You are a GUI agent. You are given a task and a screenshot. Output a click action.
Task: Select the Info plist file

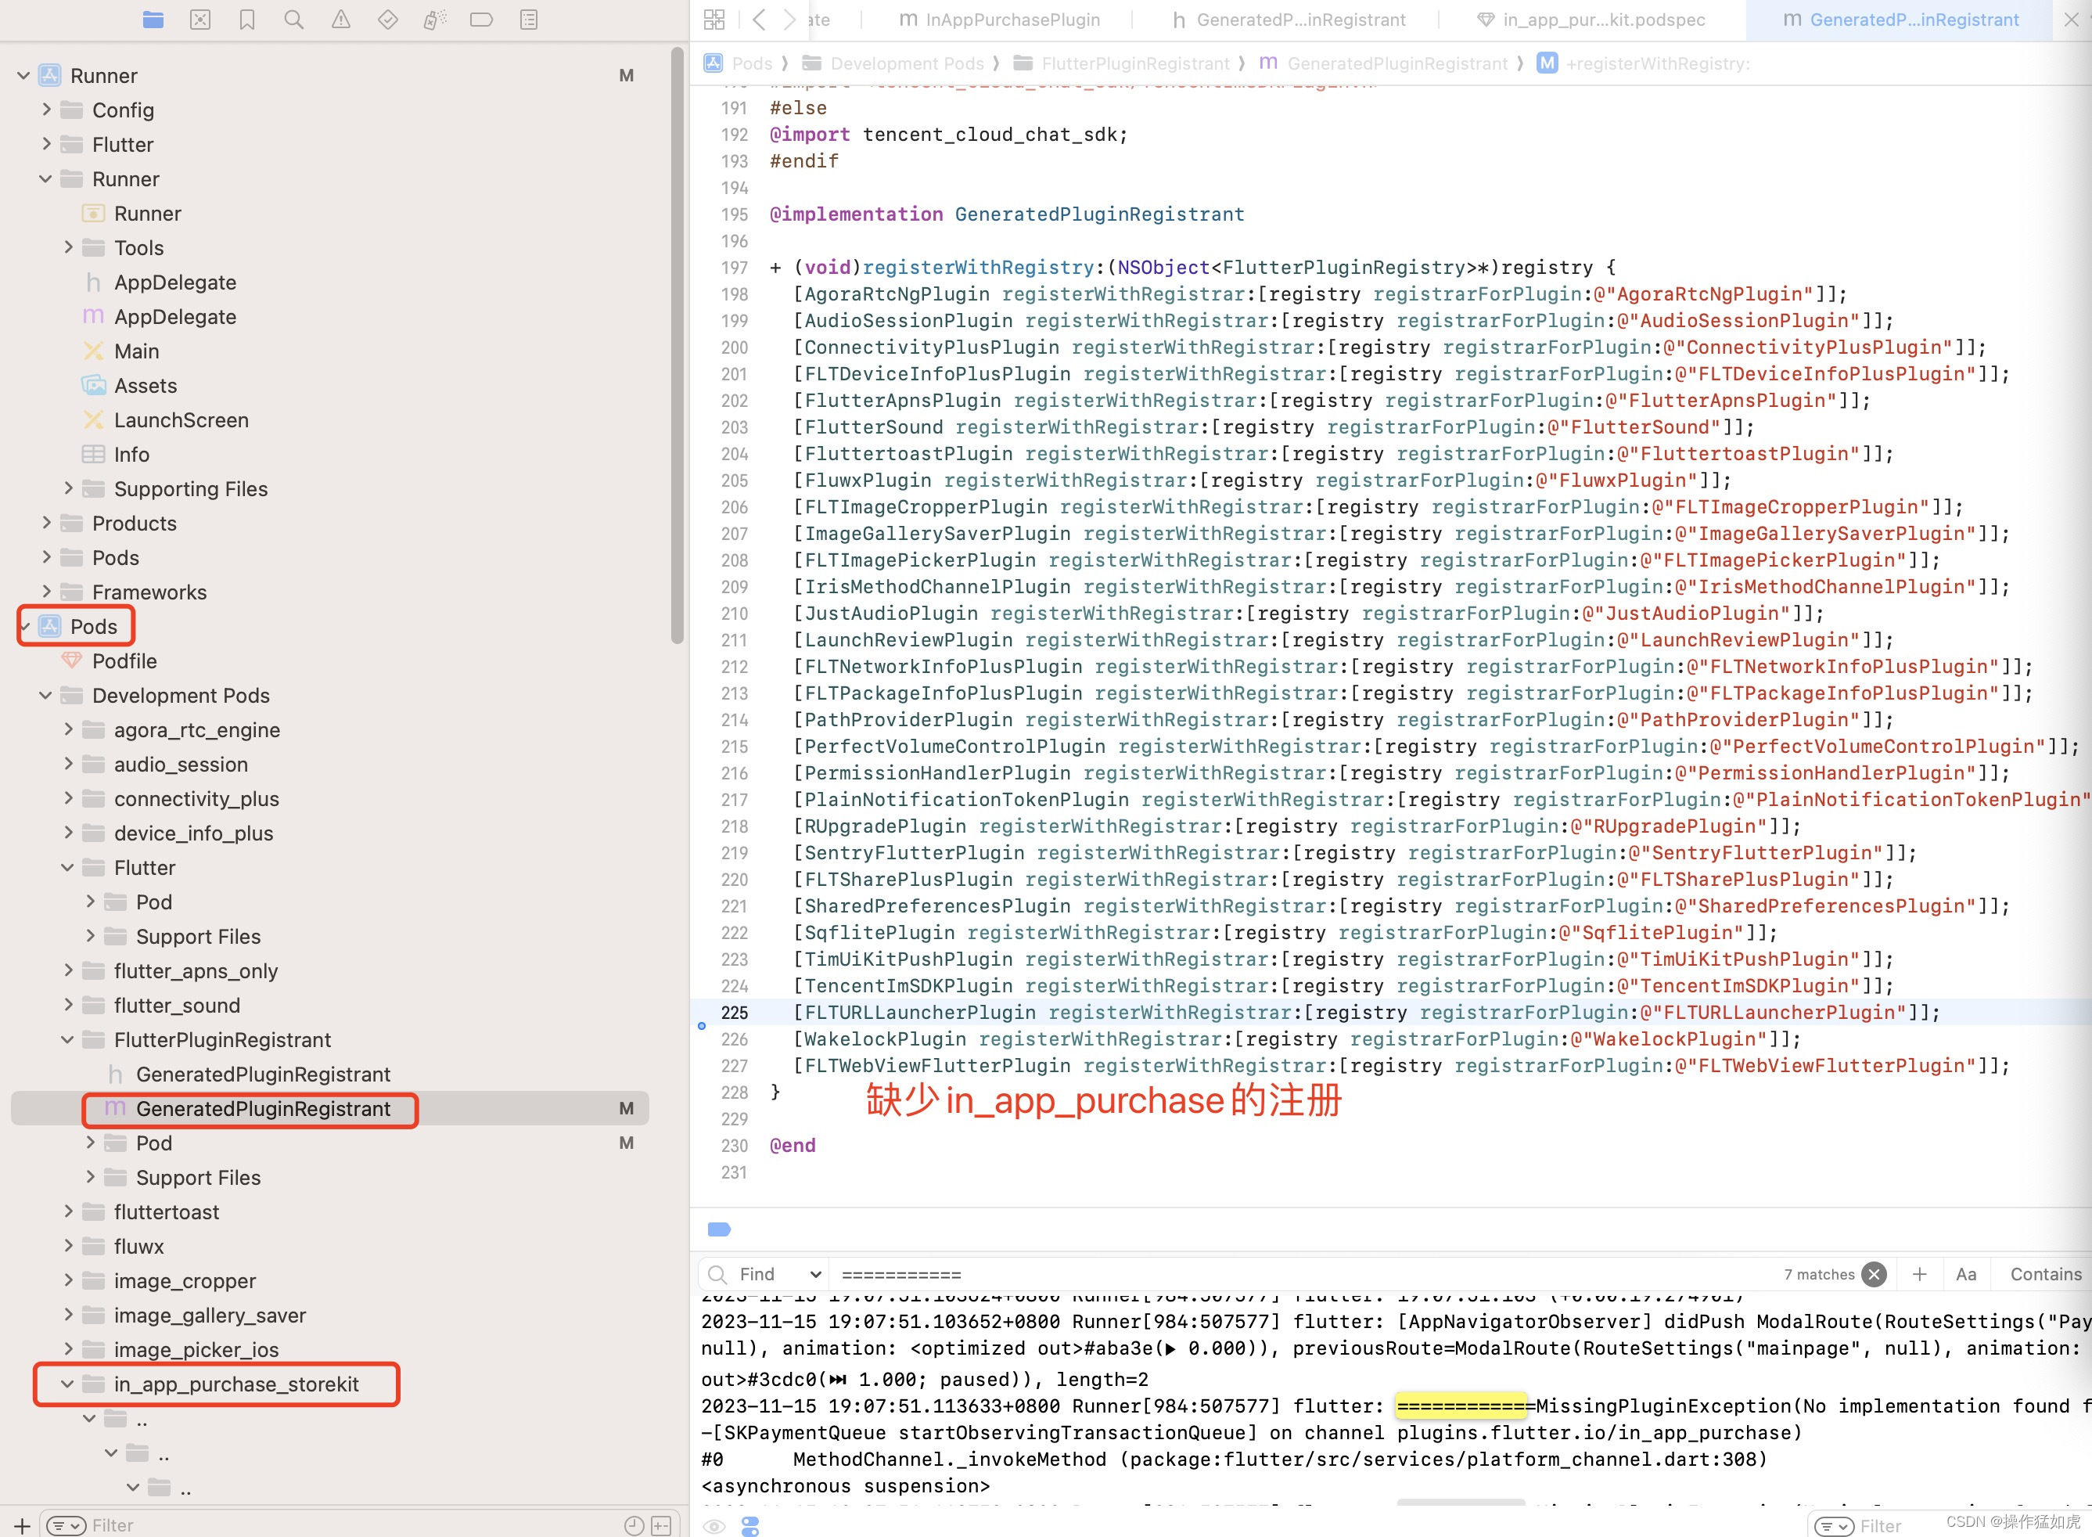[x=131, y=454]
